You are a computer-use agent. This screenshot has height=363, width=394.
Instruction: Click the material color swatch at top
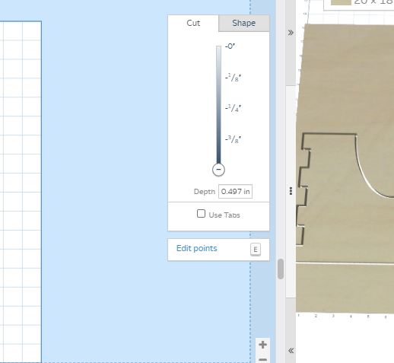pyautogui.click(x=341, y=2)
